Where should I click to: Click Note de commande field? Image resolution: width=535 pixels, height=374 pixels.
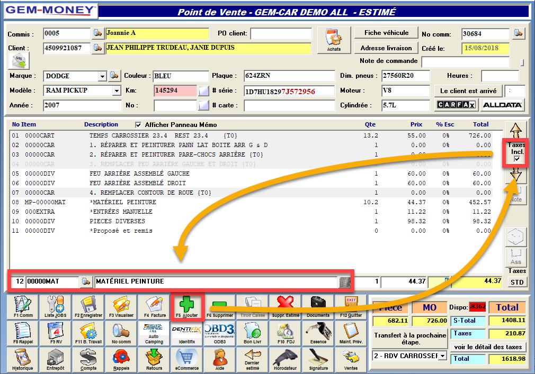[x=466, y=62]
